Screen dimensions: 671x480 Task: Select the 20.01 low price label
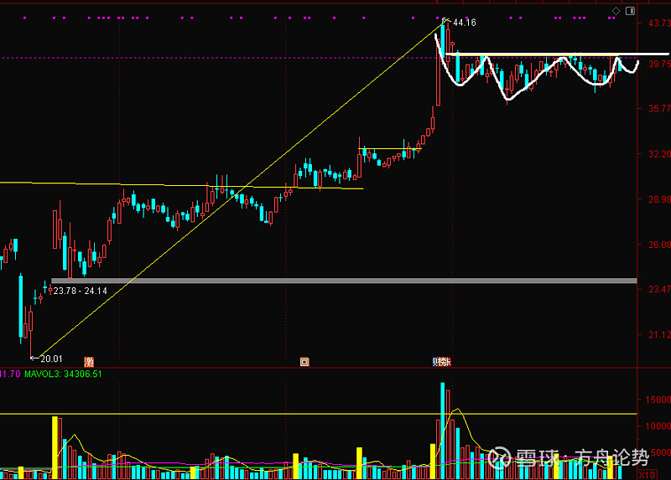pos(51,359)
